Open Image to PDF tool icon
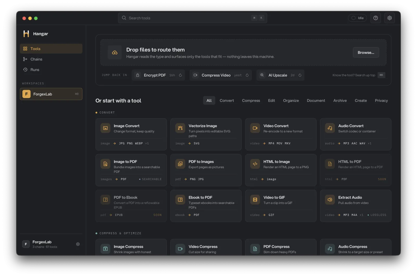417x277 pixels. coord(105,164)
